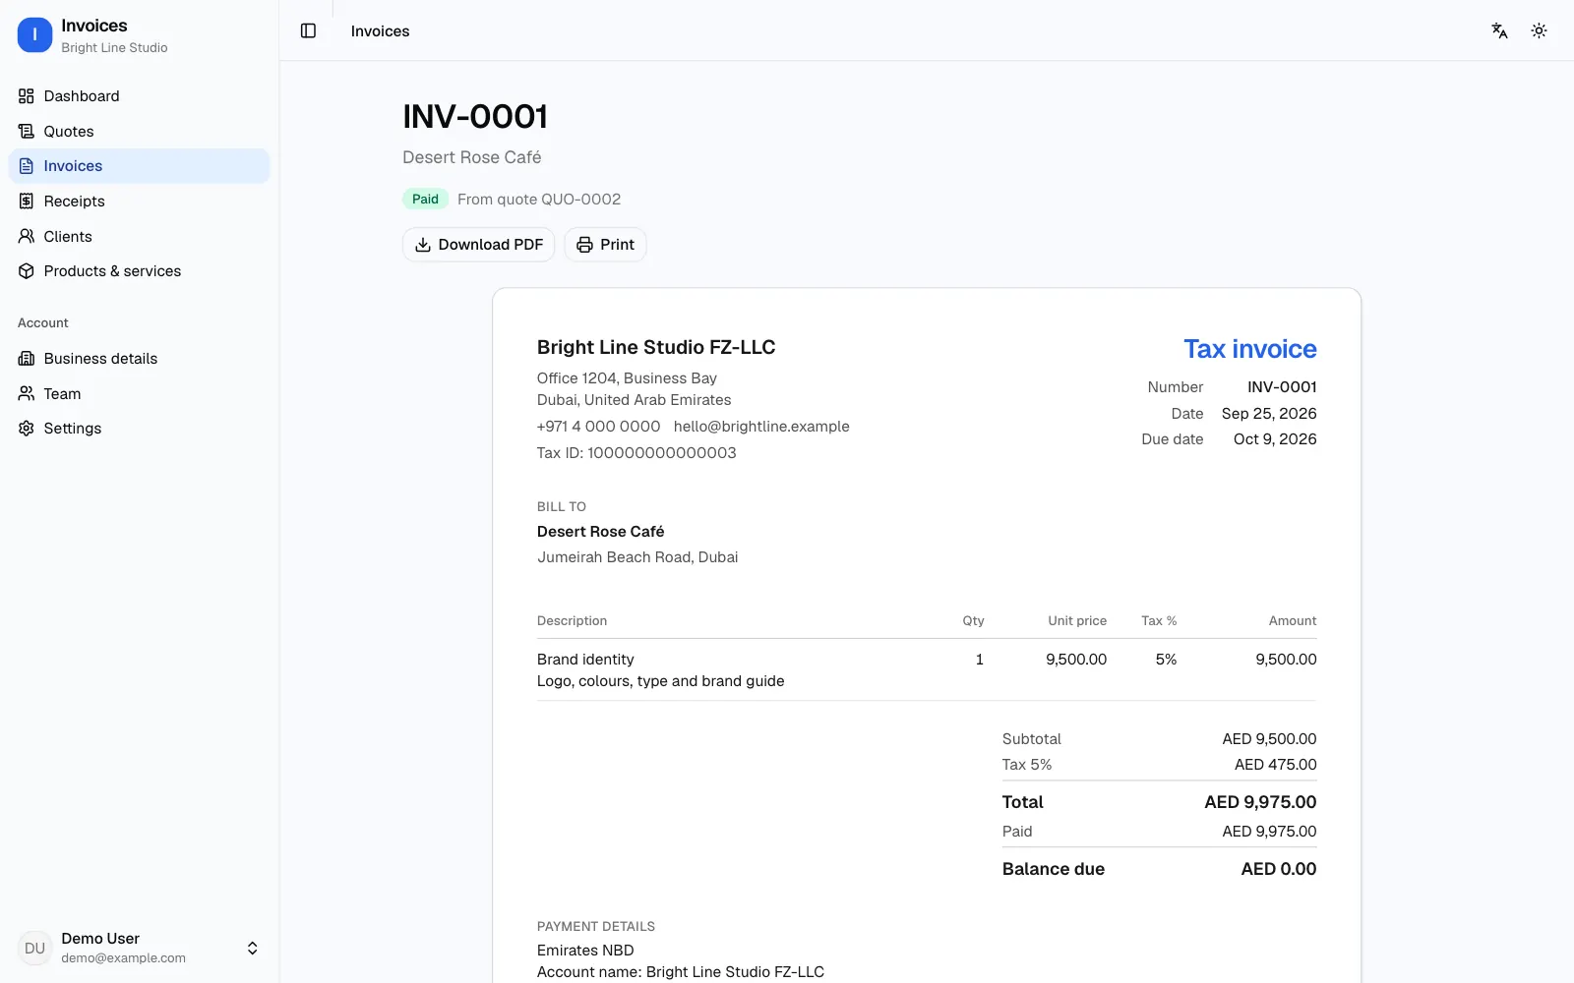Screen dimensions: 1574x983
Task: Click the Products & services box icon
Action: pos(27,271)
